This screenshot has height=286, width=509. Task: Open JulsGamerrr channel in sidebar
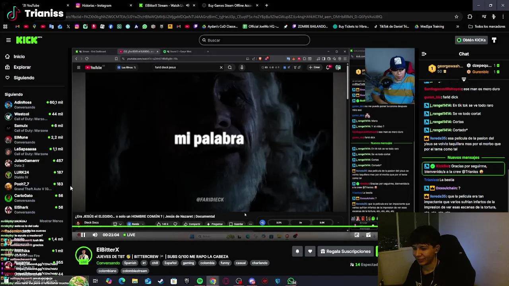(34, 163)
